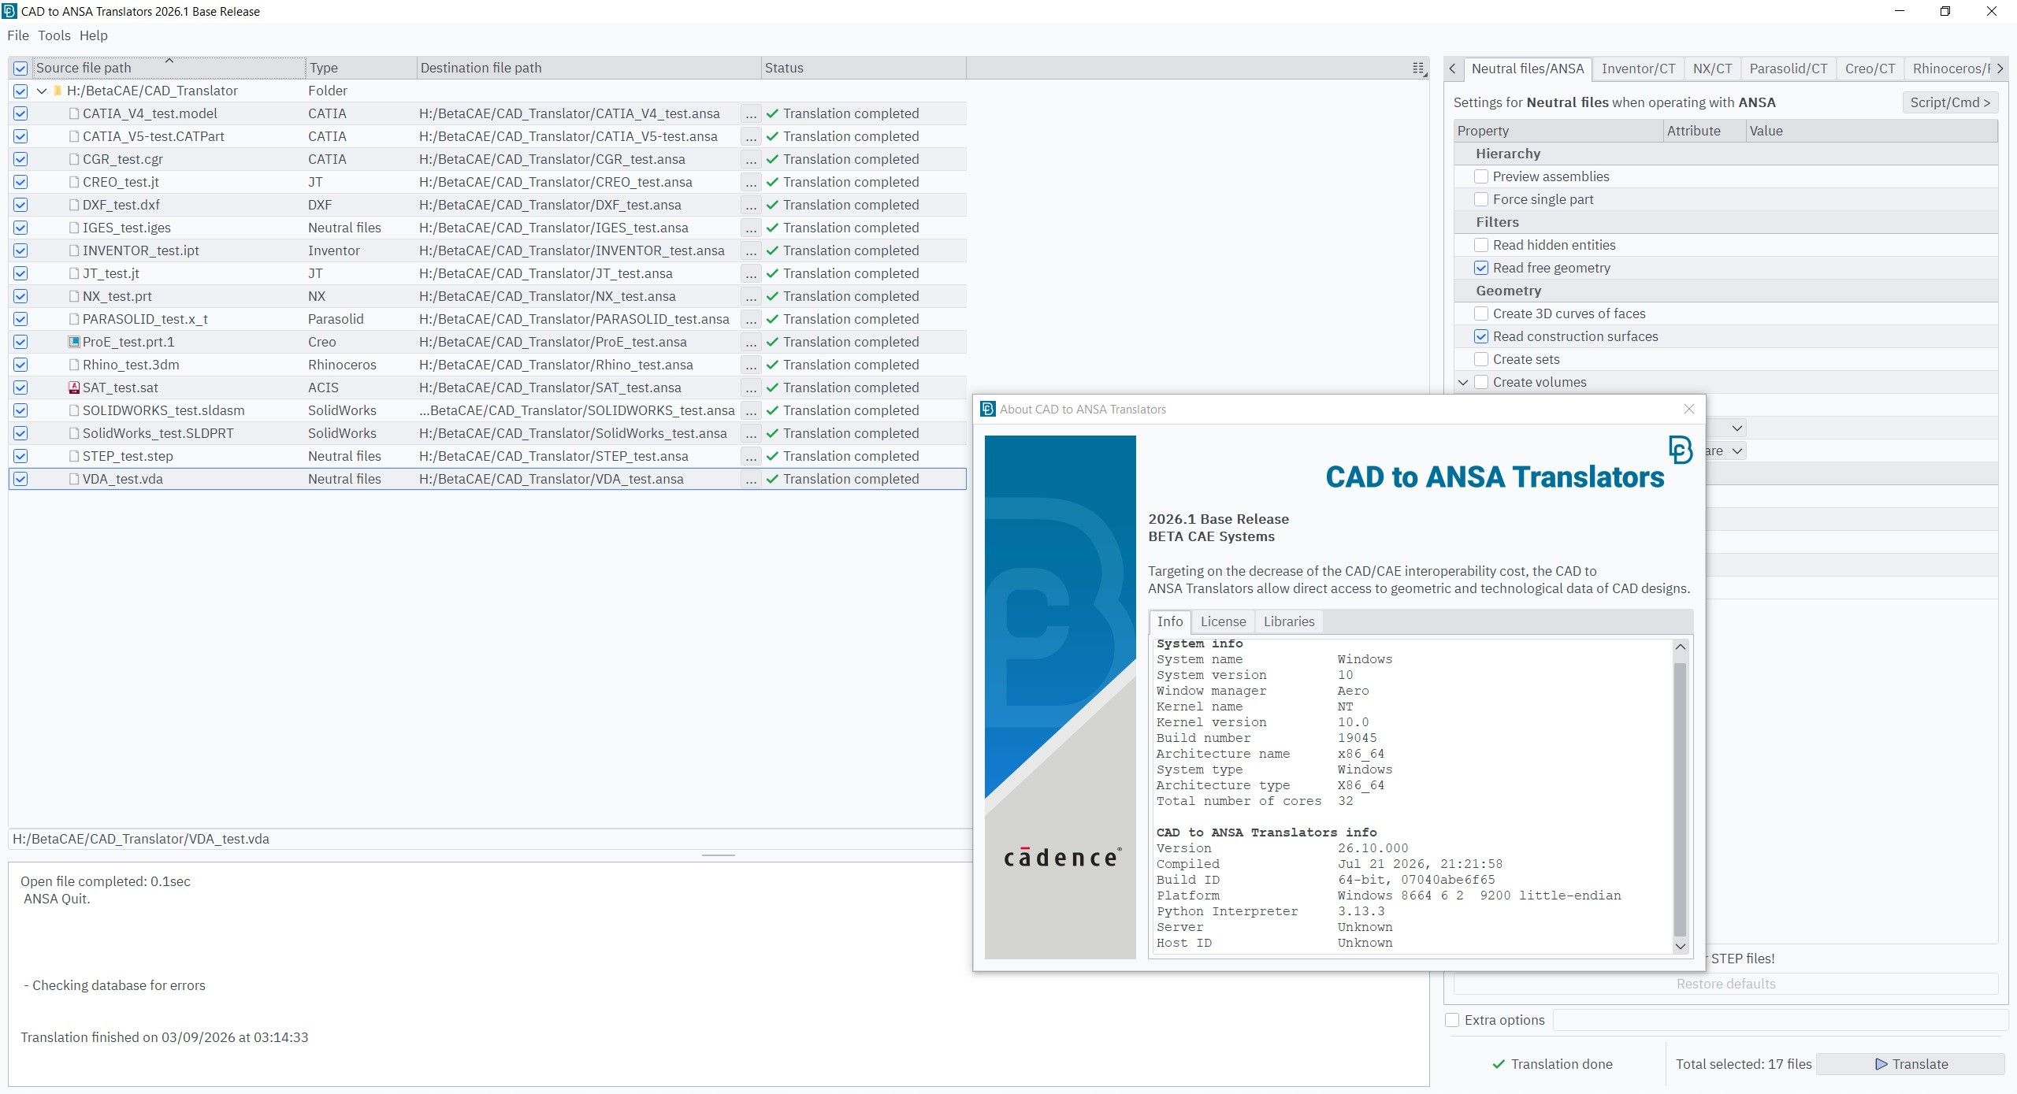The image size is (2017, 1094).
Task: Click the BETA logo in About dialog
Action: [1680, 450]
